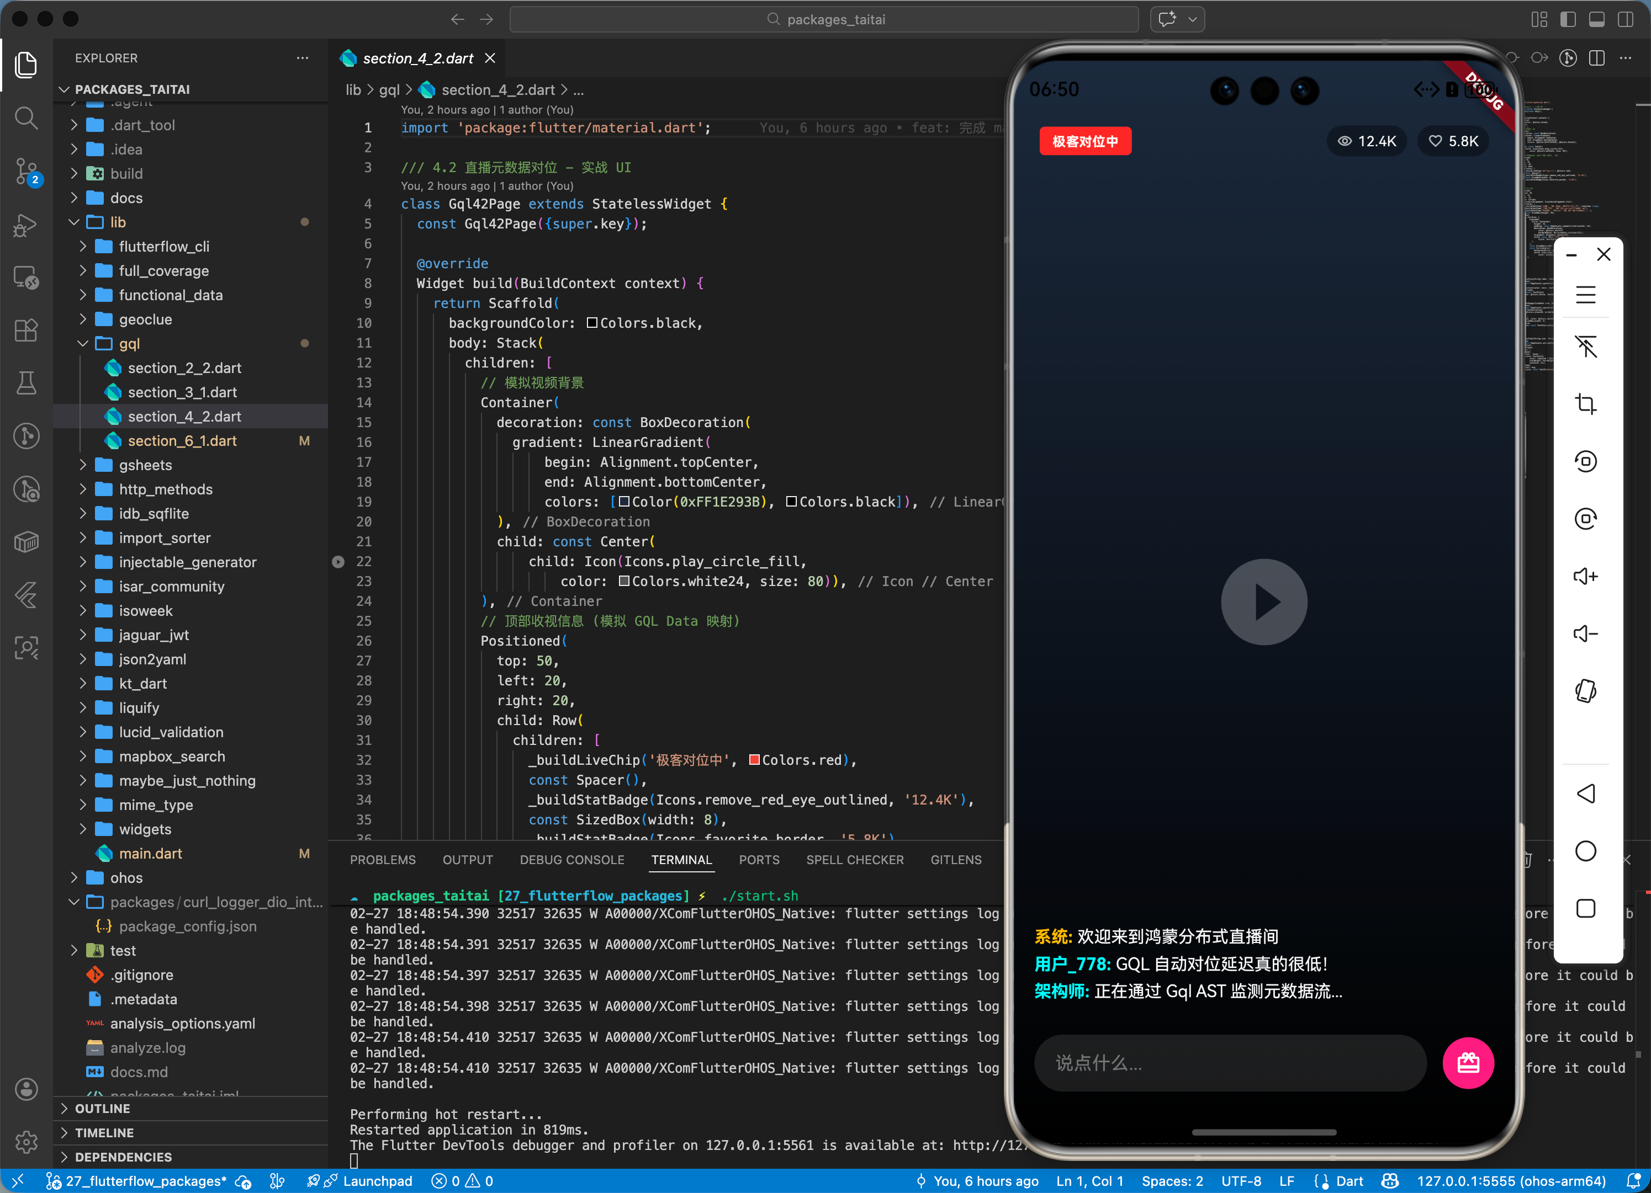Click the red Colors.red swatch in code
The width and height of the screenshot is (1651, 1193).
coord(754,759)
